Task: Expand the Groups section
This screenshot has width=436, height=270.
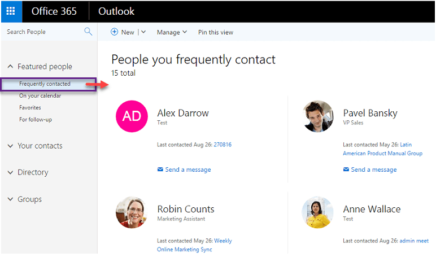Action: coord(10,199)
